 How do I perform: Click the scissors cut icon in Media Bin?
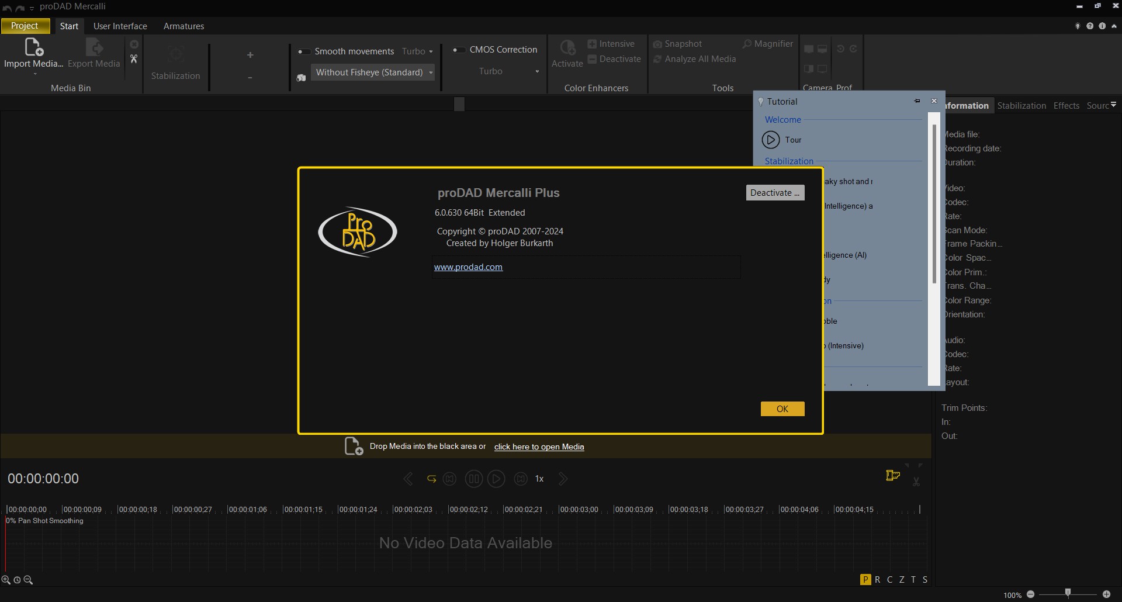pos(134,59)
